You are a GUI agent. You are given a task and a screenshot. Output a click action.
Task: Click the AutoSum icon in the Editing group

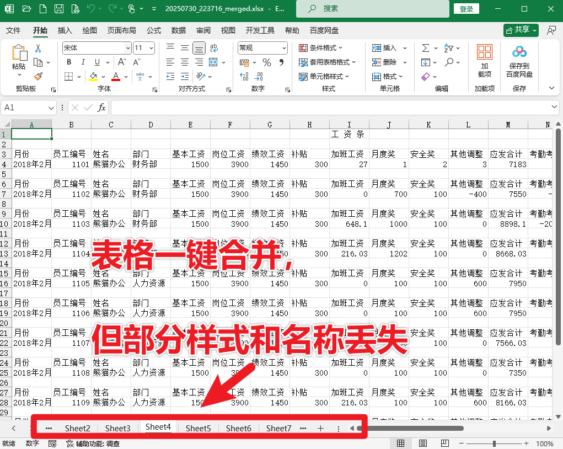[426, 47]
